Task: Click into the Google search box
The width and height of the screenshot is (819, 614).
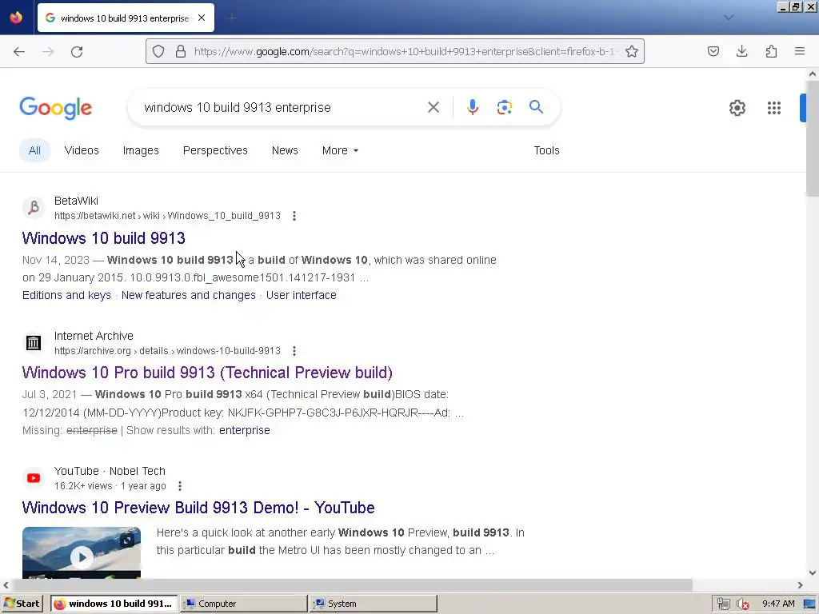Action: click(282, 108)
